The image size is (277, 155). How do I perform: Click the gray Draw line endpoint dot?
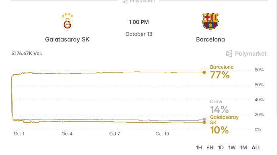[x=204, y=119]
